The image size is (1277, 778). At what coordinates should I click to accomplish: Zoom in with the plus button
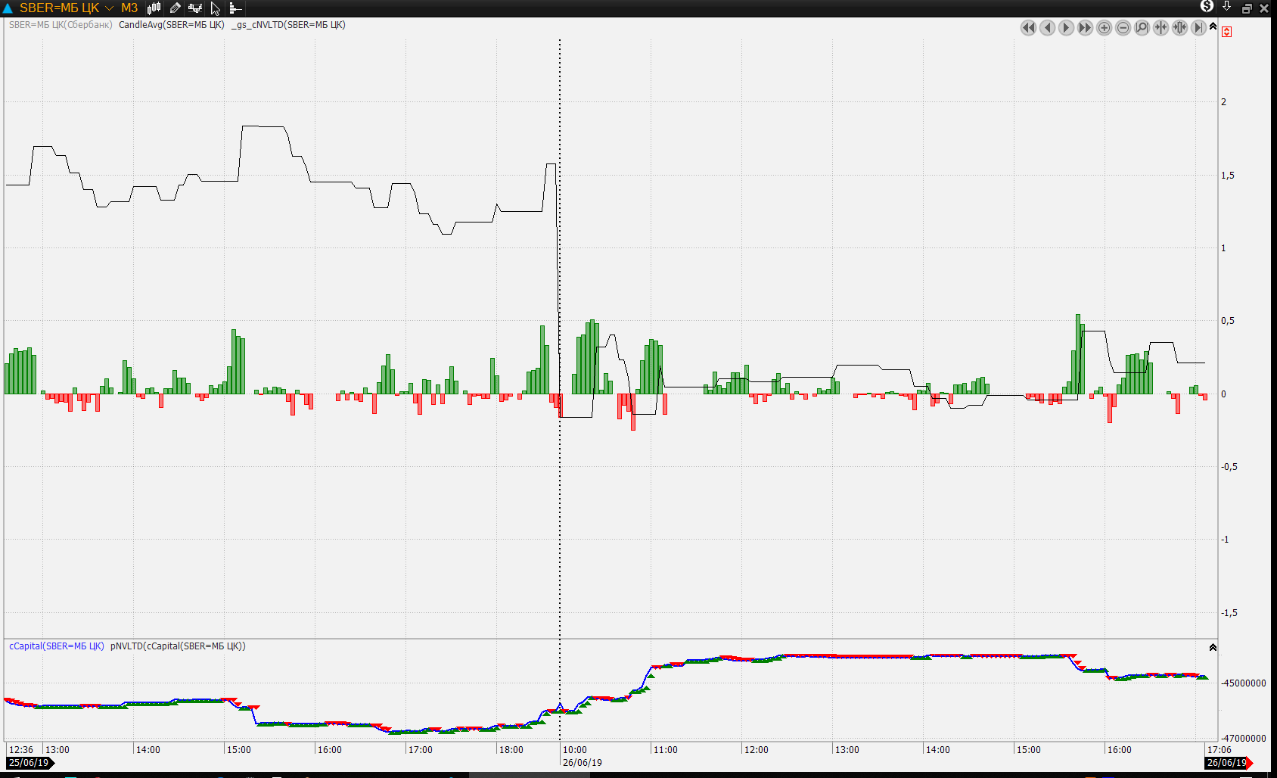1104,28
